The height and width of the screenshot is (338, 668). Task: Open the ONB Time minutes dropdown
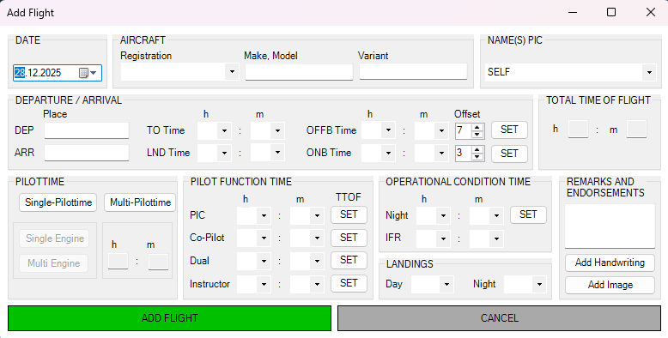point(442,153)
